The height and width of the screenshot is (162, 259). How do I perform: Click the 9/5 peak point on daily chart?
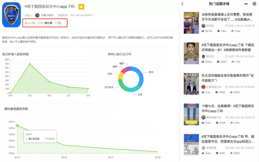30,64
